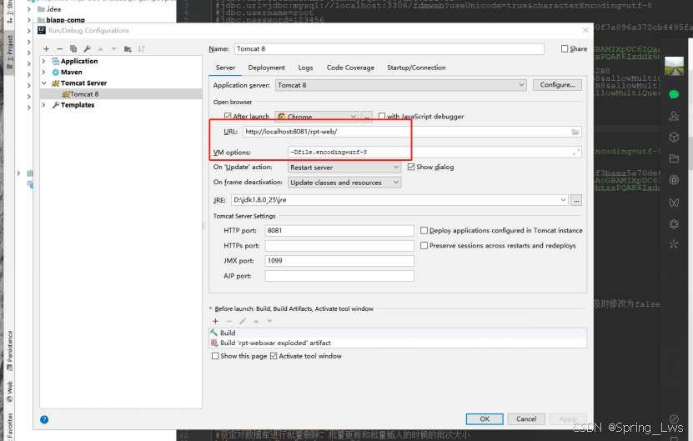Select Tomcat 8 configuration in tree

pos(121,94)
